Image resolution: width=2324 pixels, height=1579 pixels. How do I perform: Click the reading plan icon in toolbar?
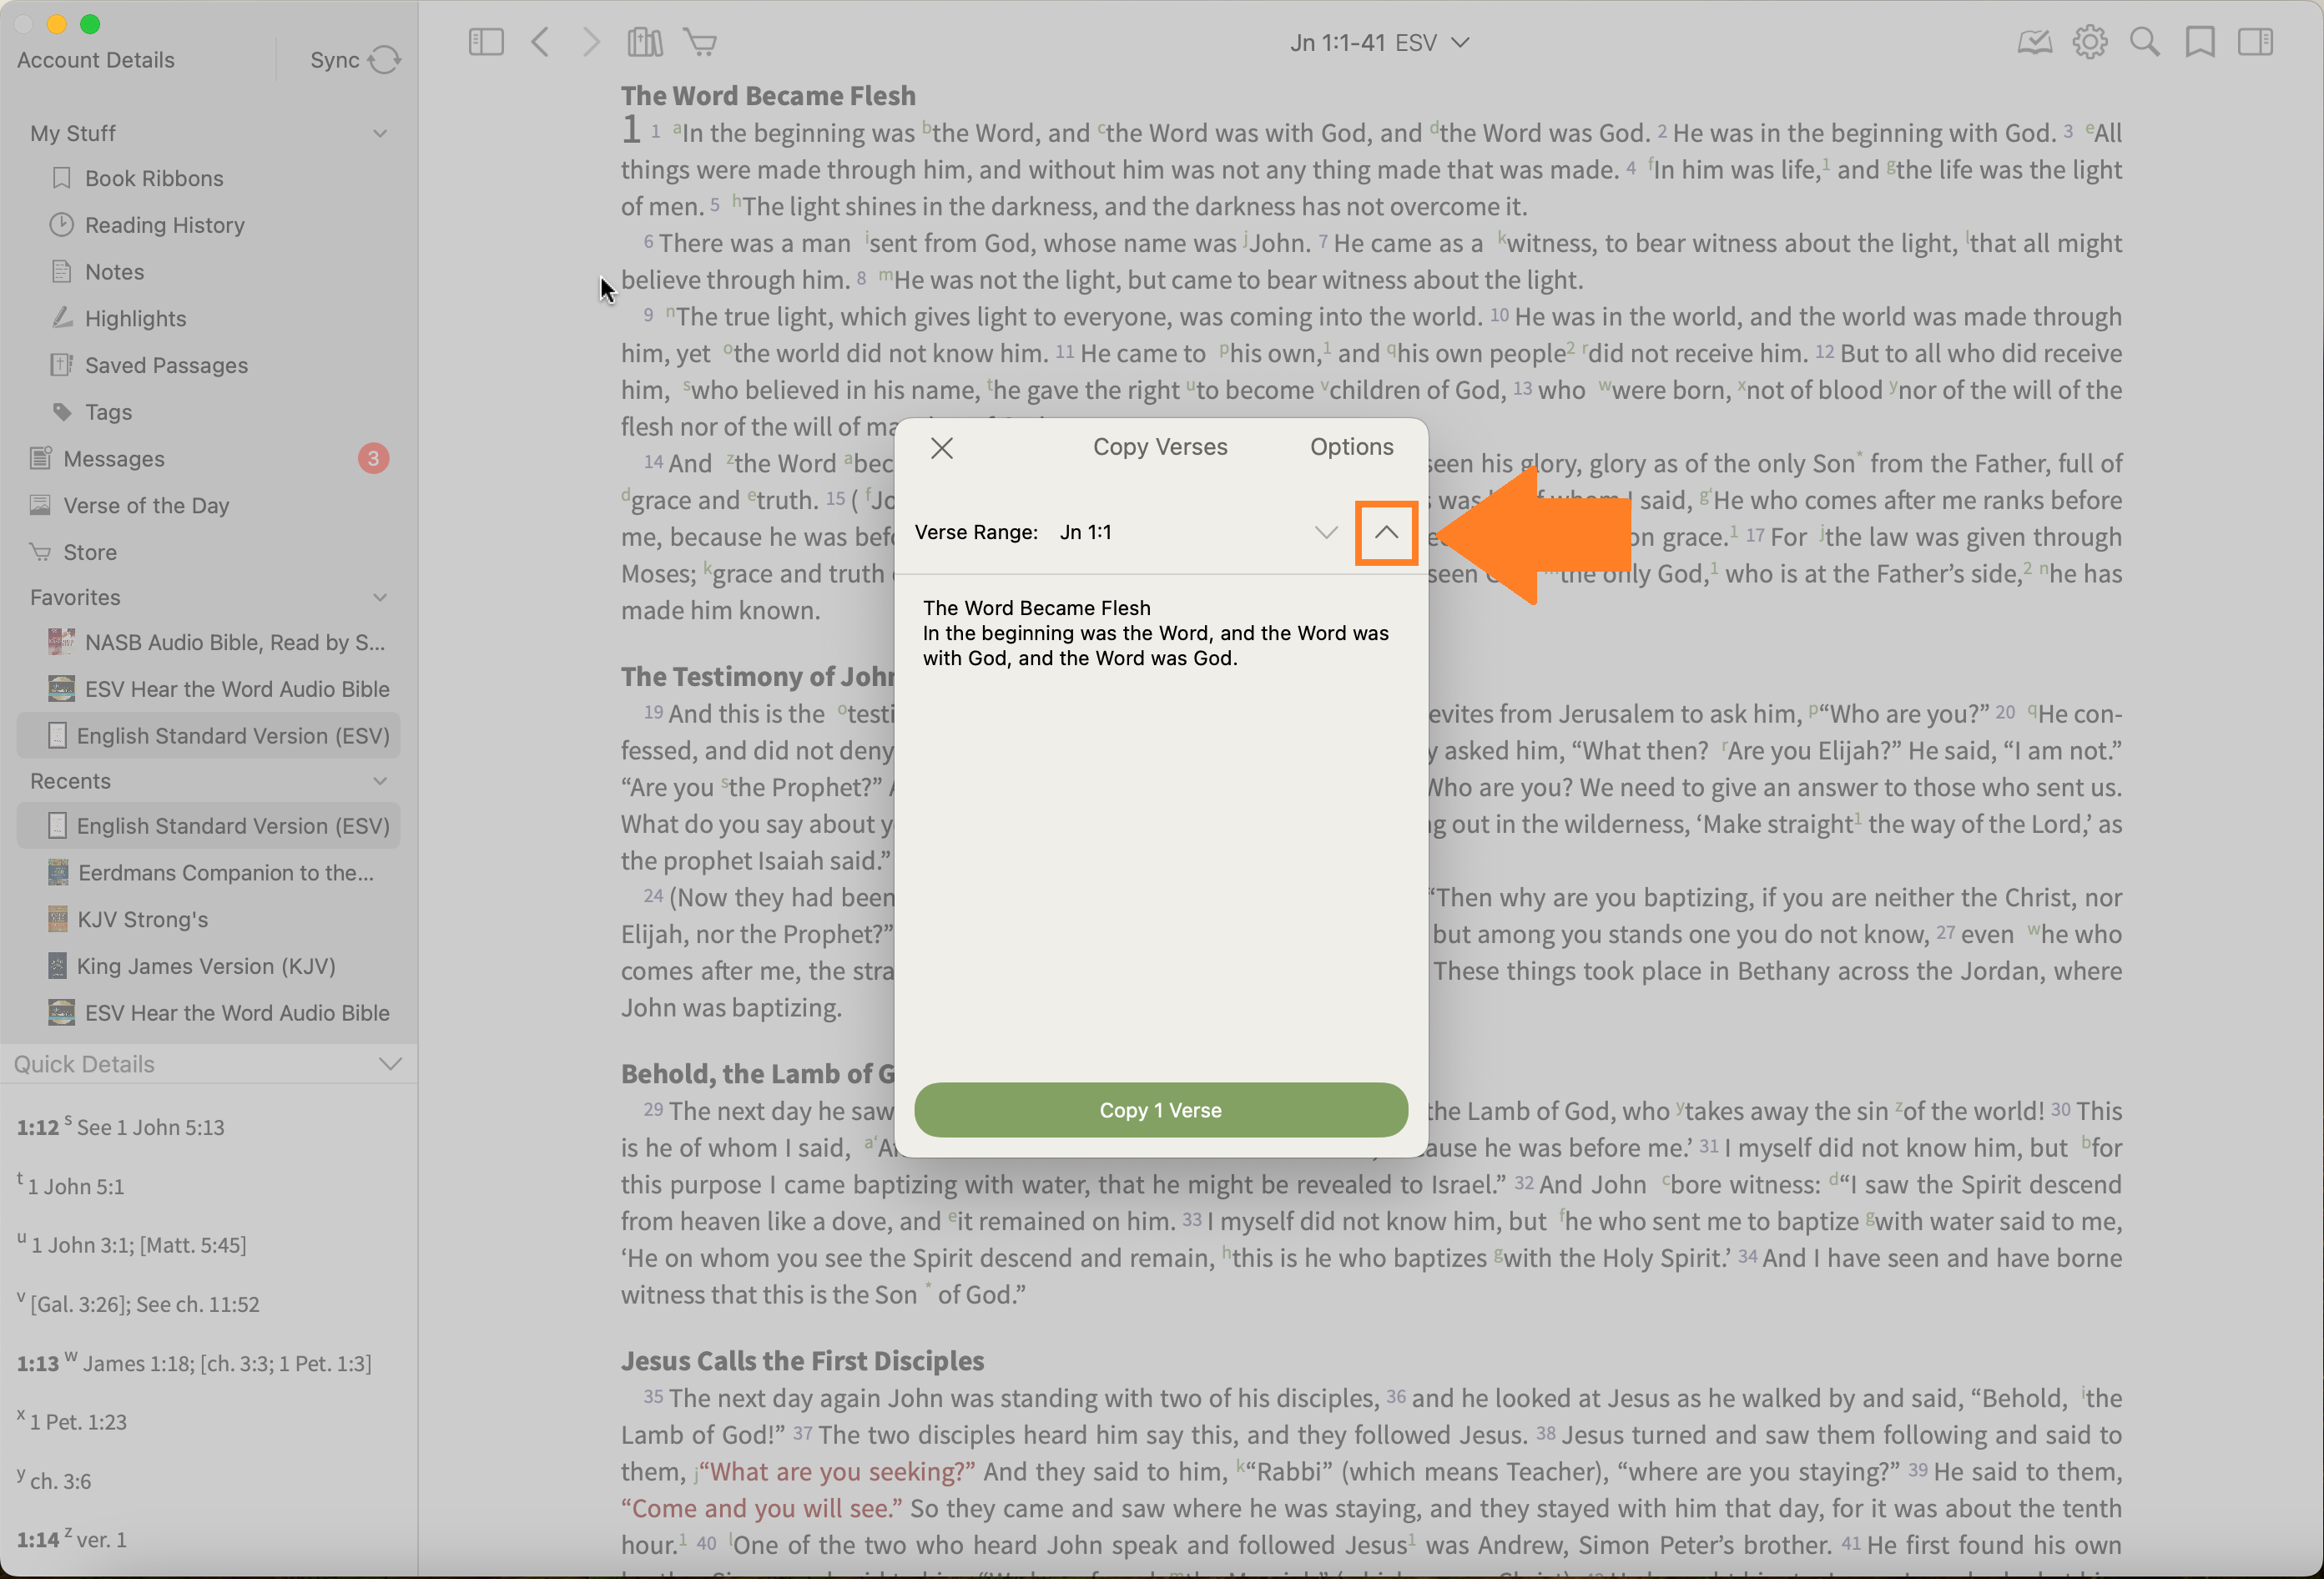point(2034,42)
